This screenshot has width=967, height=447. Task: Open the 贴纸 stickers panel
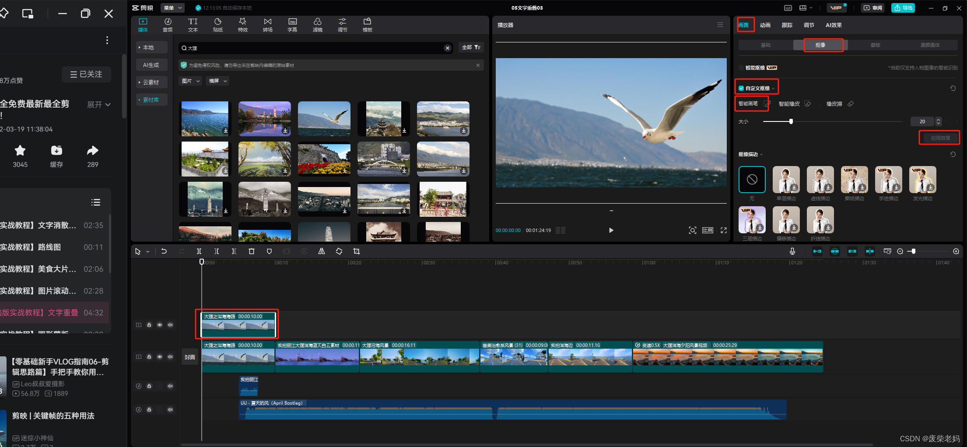[218, 25]
